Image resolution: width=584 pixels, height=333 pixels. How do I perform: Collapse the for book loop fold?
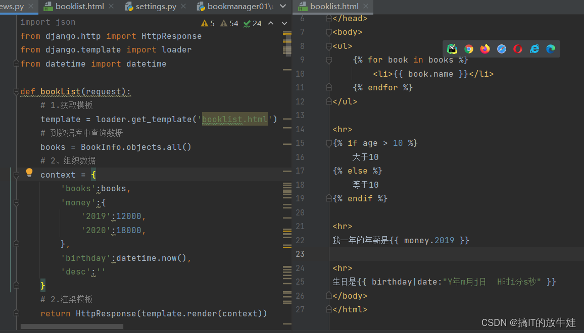[328, 60]
